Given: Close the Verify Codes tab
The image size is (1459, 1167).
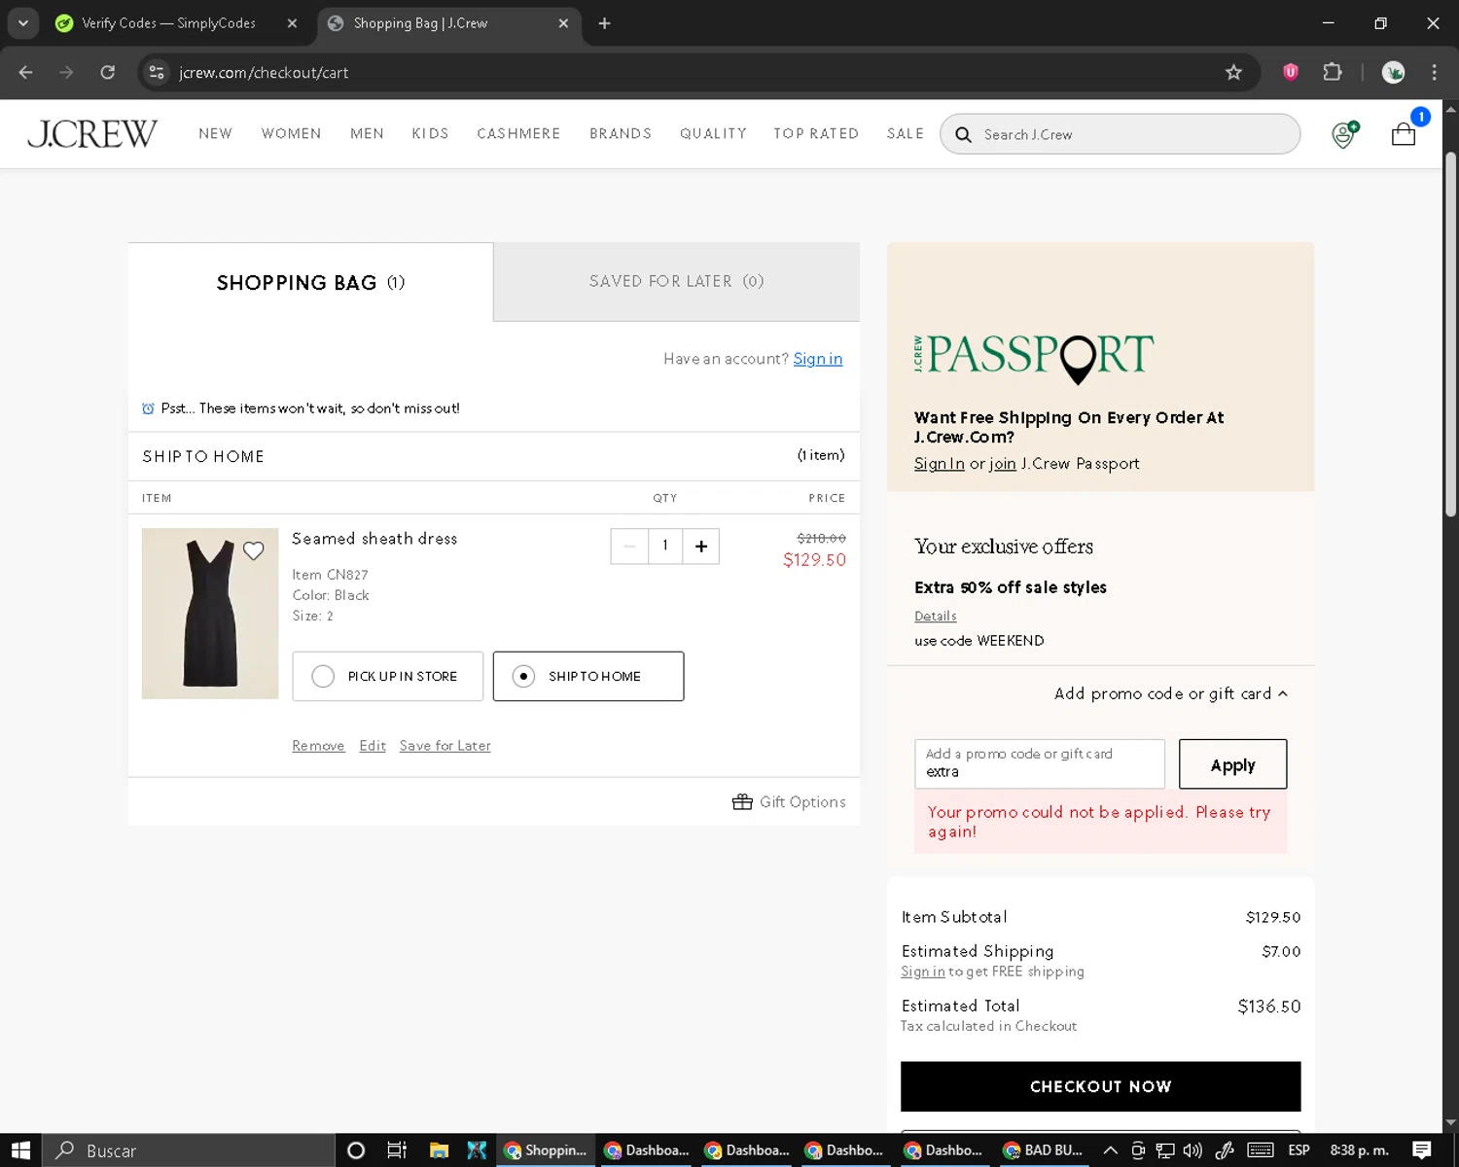Looking at the screenshot, I should pyautogui.click(x=292, y=23).
